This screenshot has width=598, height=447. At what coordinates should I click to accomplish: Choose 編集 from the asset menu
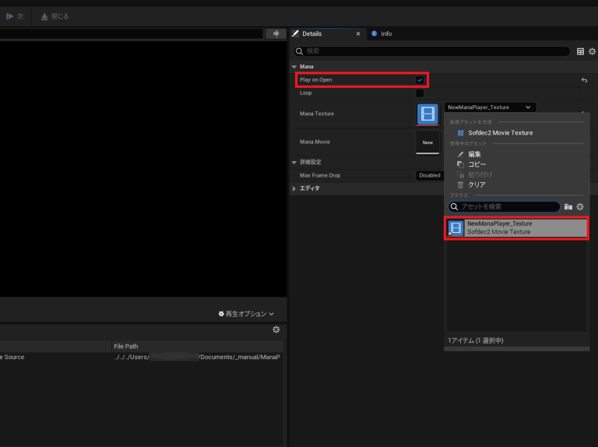[474, 154]
